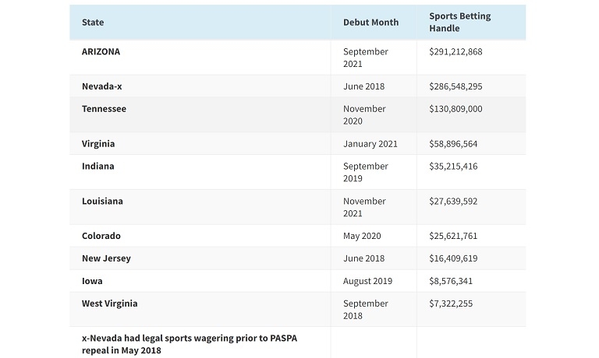Viewport: 599px width, 358px height.
Task: Select the Nevada-x state cell
Action: (102, 86)
